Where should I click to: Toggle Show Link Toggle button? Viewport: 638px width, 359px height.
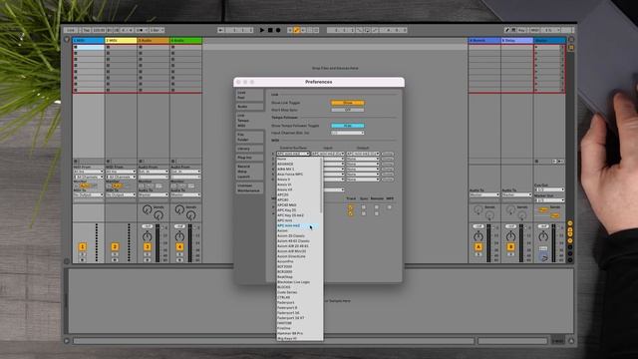point(348,103)
